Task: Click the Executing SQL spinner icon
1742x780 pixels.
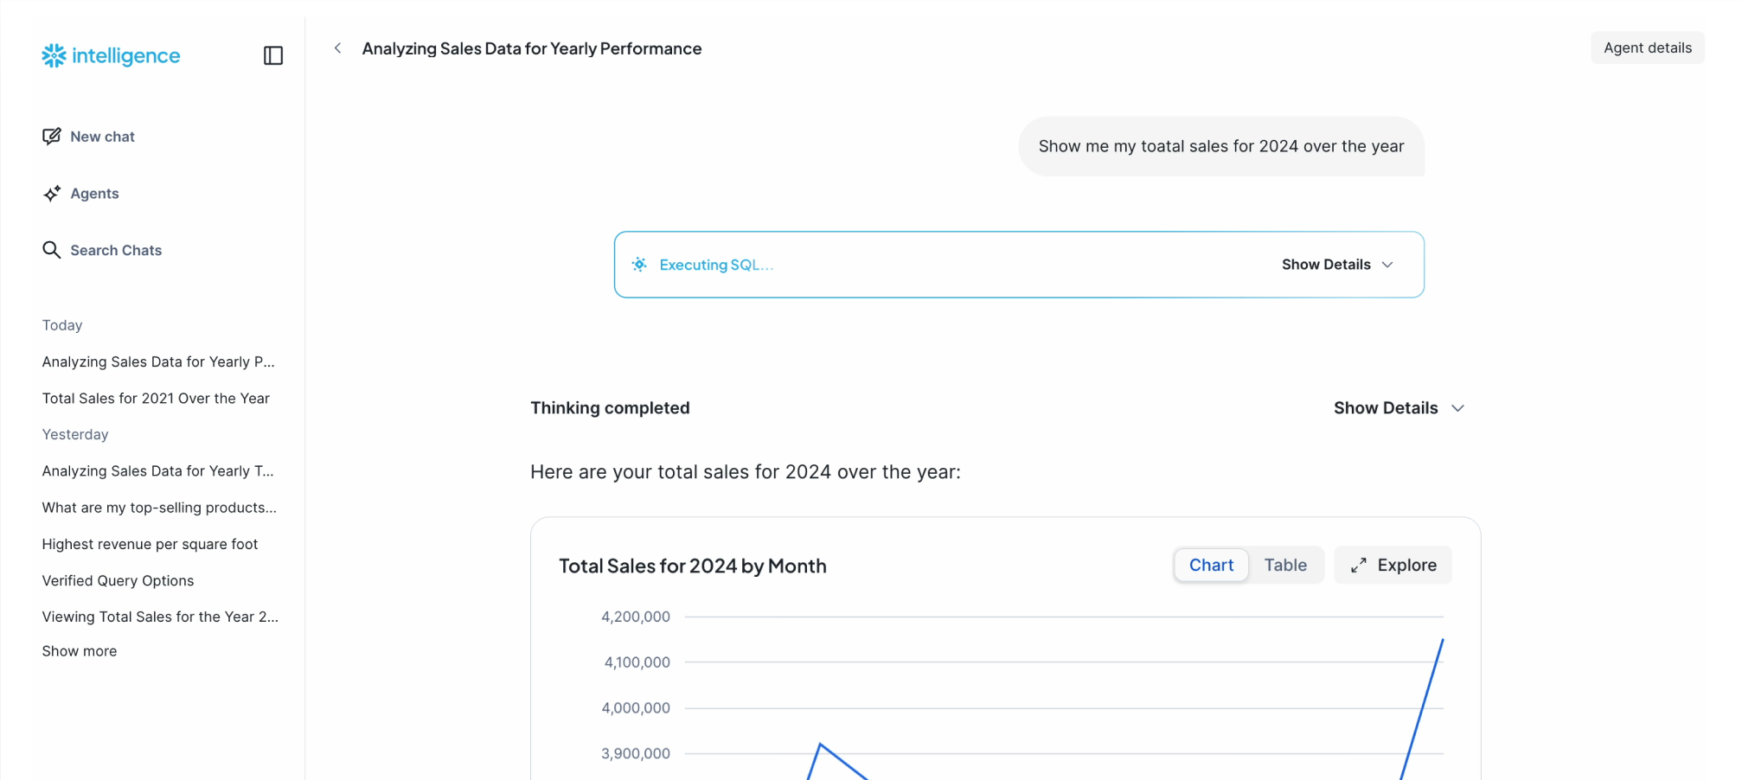Action: (x=639, y=265)
